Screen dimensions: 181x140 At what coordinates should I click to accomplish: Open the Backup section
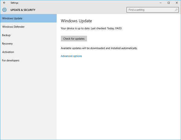point(28,35)
